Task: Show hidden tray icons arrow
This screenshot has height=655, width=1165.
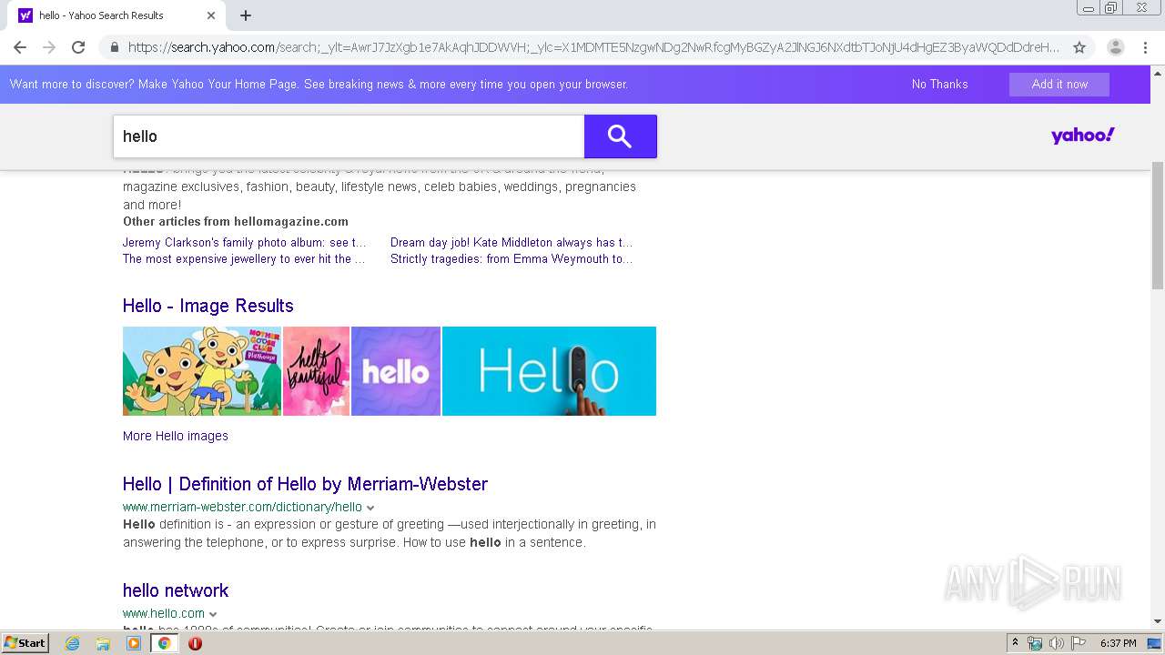Action: tap(1015, 643)
